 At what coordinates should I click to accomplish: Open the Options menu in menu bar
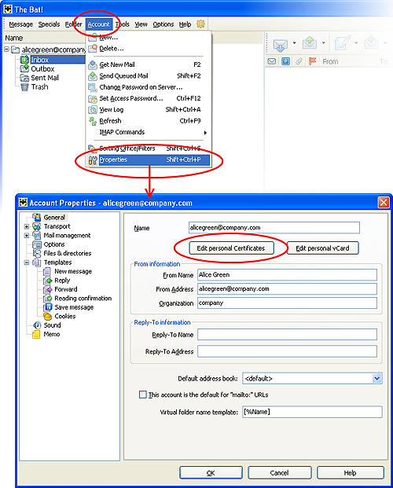pos(163,24)
